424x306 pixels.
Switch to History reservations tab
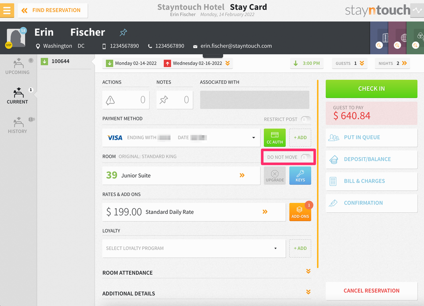click(18, 125)
